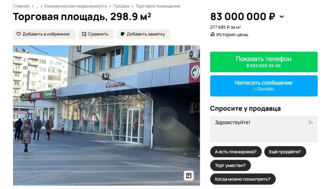Image resolution: width=325 pixels, height=189 pixels.
Task: Click the note icon beside Добавить заметку
Action: click(123, 34)
